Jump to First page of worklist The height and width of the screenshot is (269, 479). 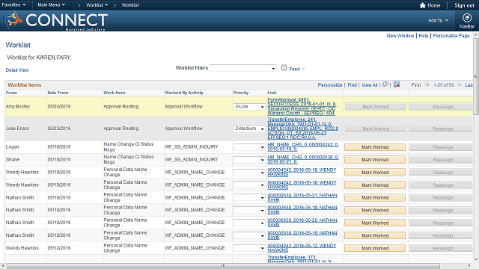pos(416,84)
